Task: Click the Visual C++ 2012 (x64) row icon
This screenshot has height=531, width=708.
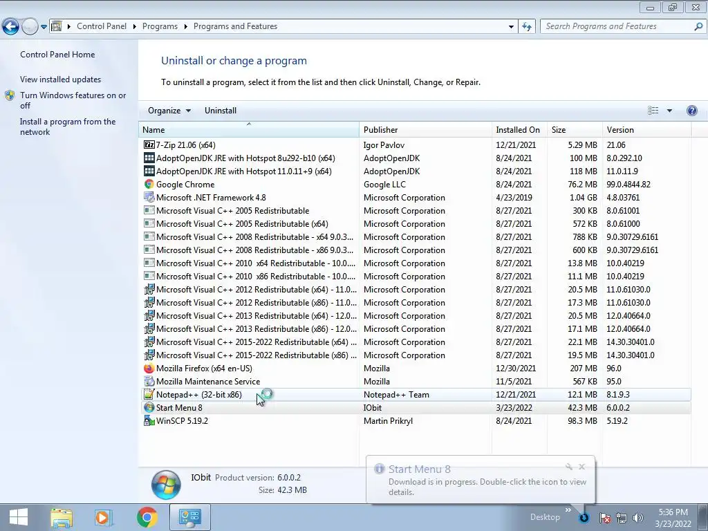Action: click(149, 290)
